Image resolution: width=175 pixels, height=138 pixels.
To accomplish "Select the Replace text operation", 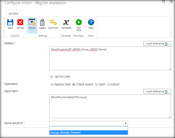I will tap(52, 84).
